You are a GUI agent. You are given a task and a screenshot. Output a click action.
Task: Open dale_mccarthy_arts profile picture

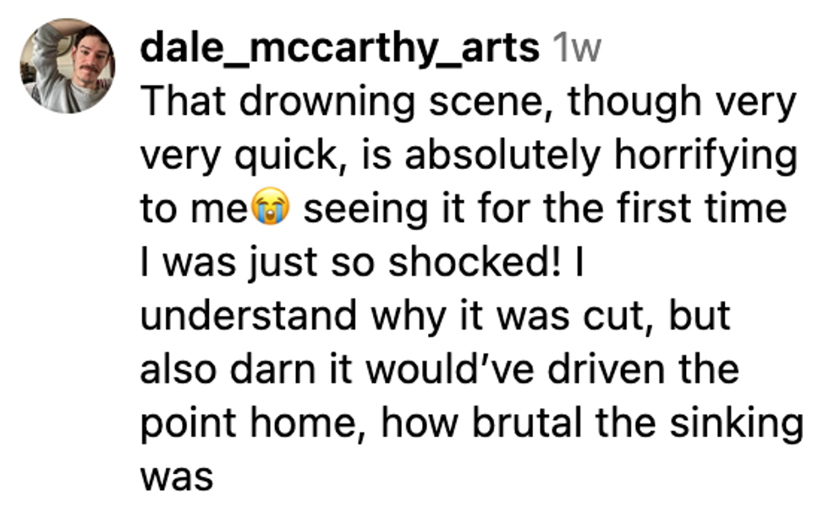68,66
